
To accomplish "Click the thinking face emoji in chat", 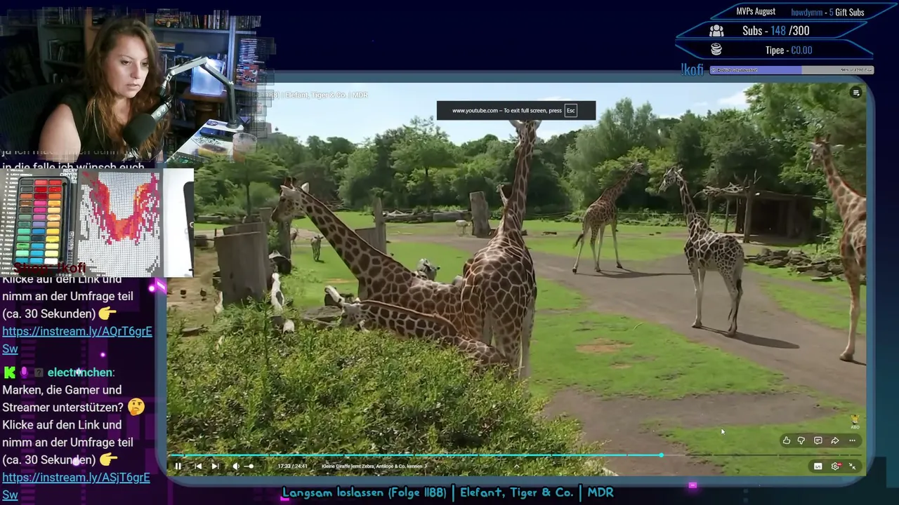I will click(136, 407).
